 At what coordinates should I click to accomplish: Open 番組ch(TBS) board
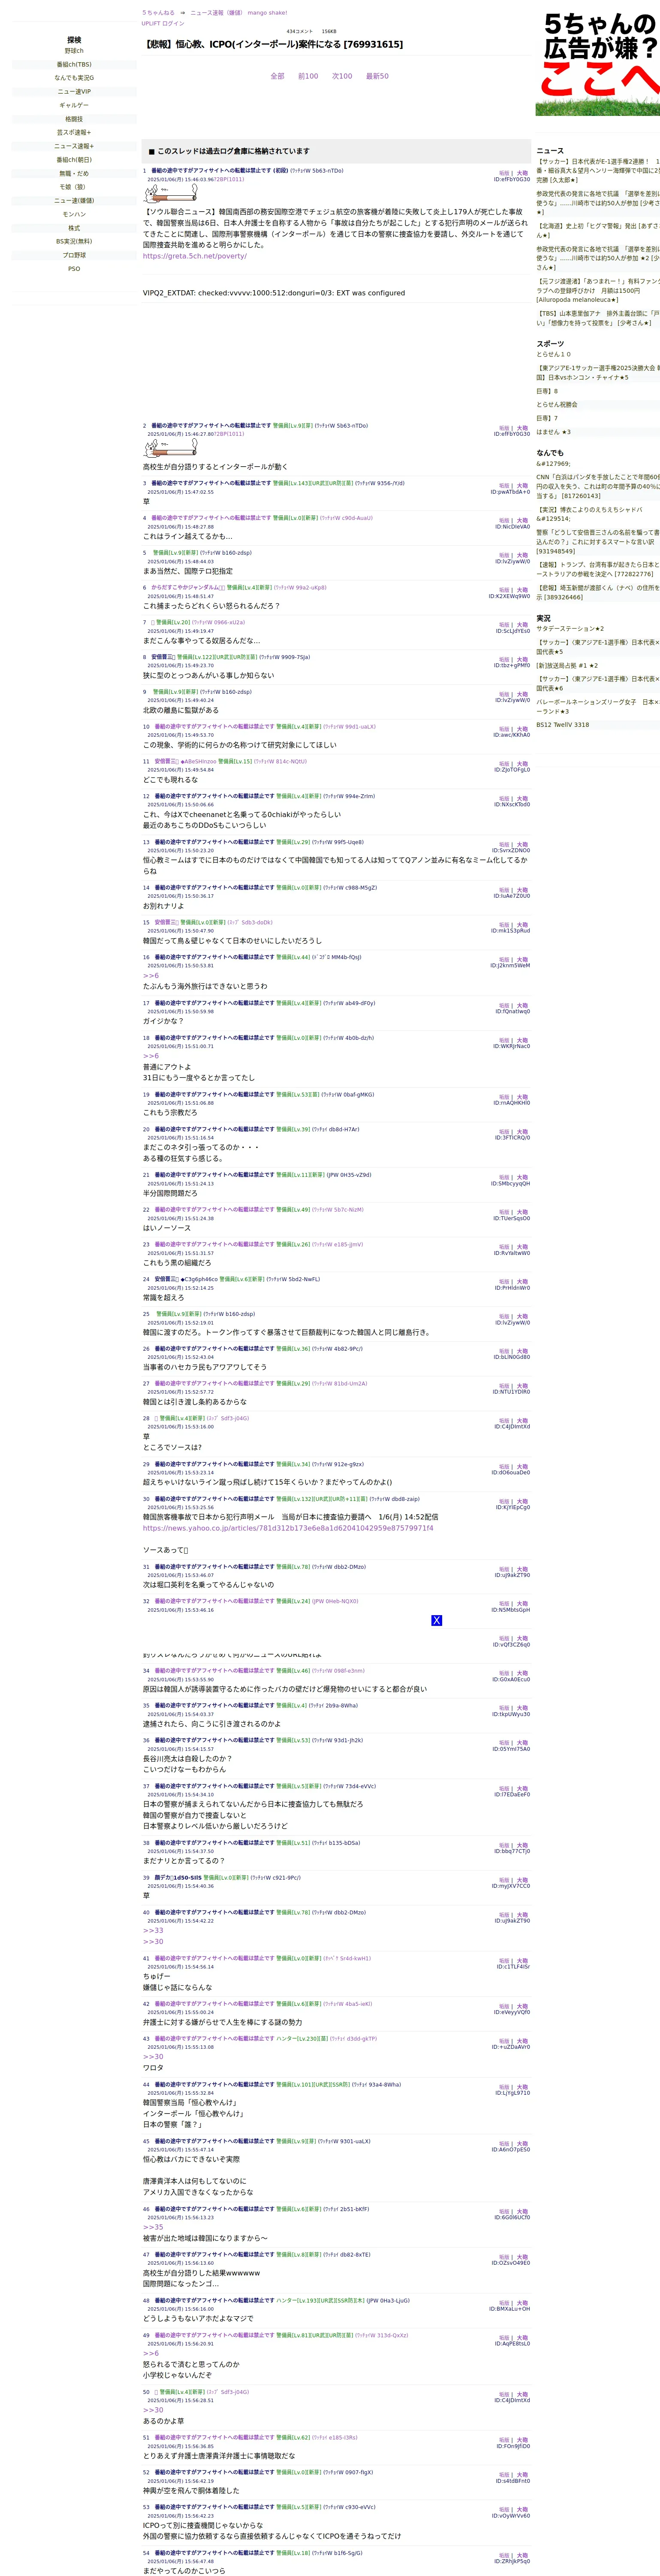point(74,64)
